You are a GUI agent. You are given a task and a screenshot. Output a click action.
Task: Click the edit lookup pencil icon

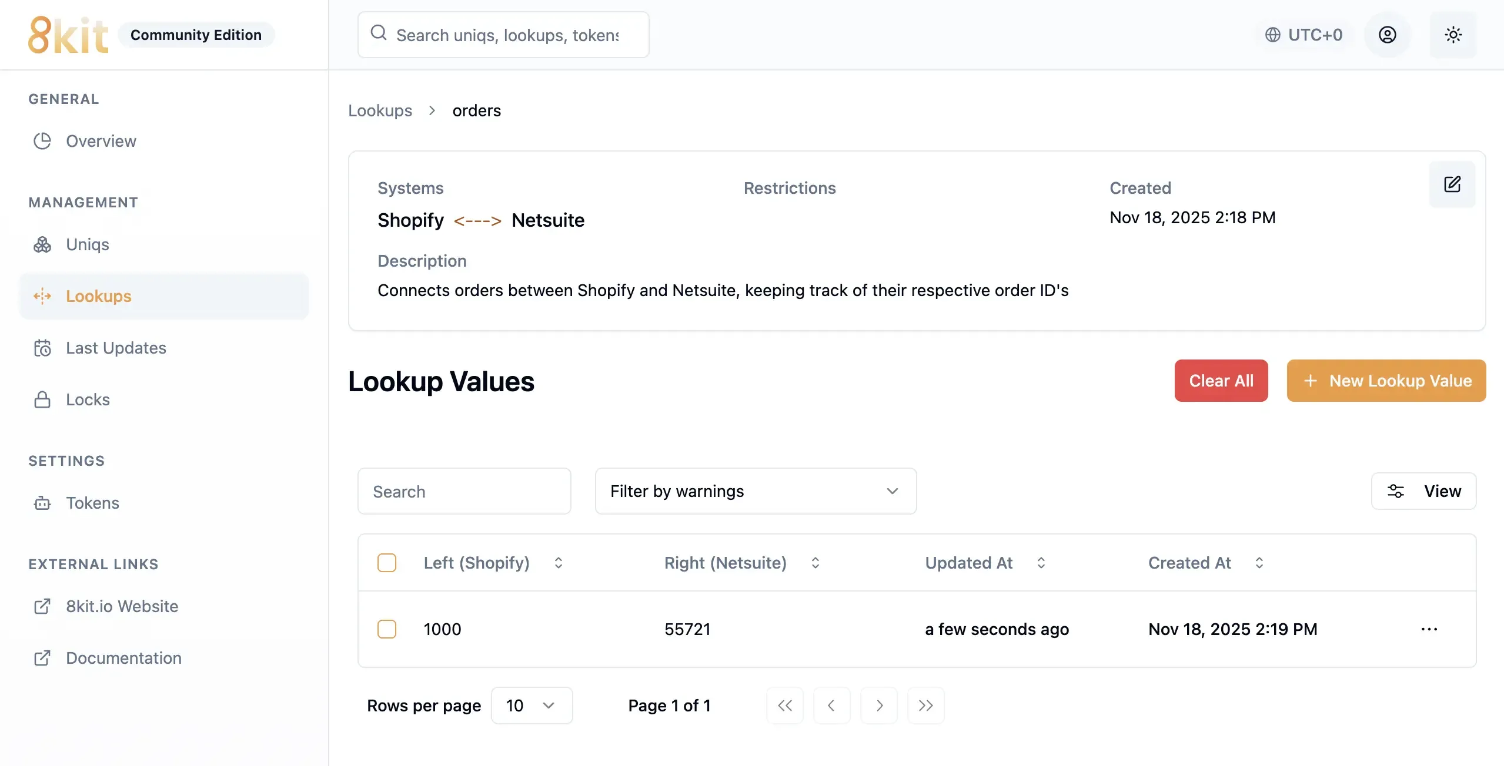coord(1452,184)
